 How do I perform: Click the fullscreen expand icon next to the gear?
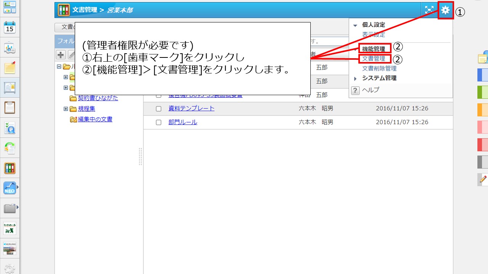click(x=429, y=10)
